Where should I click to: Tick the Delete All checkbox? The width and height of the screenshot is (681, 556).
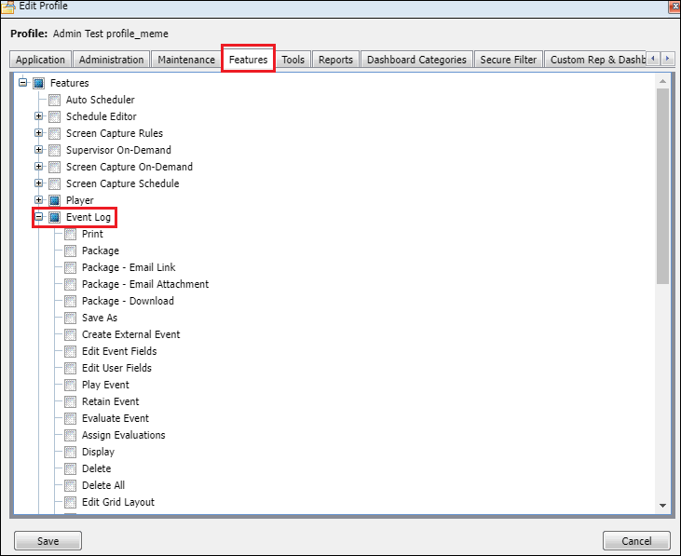click(70, 485)
